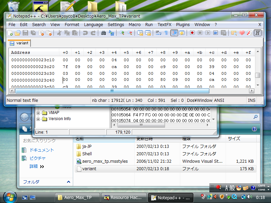Open the File menu
Image resolution: width=271 pixels, height=203 pixels.
[x=12, y=25]
